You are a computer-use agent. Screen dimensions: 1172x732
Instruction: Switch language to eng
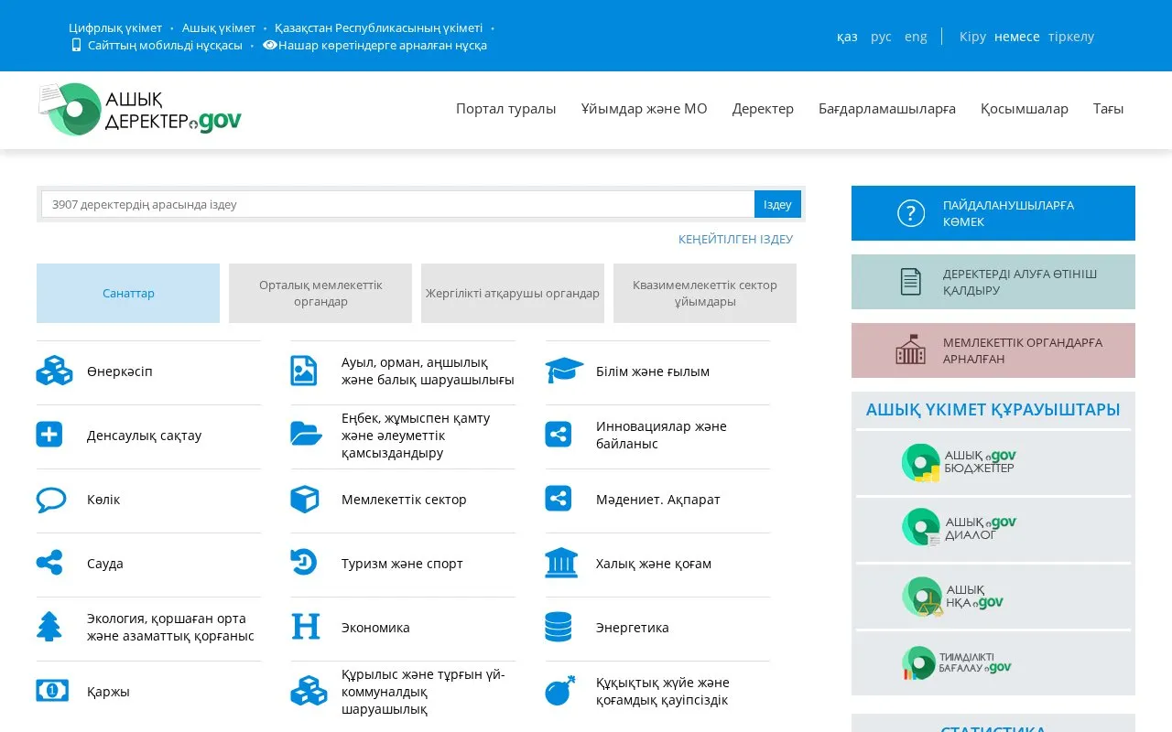916,37
